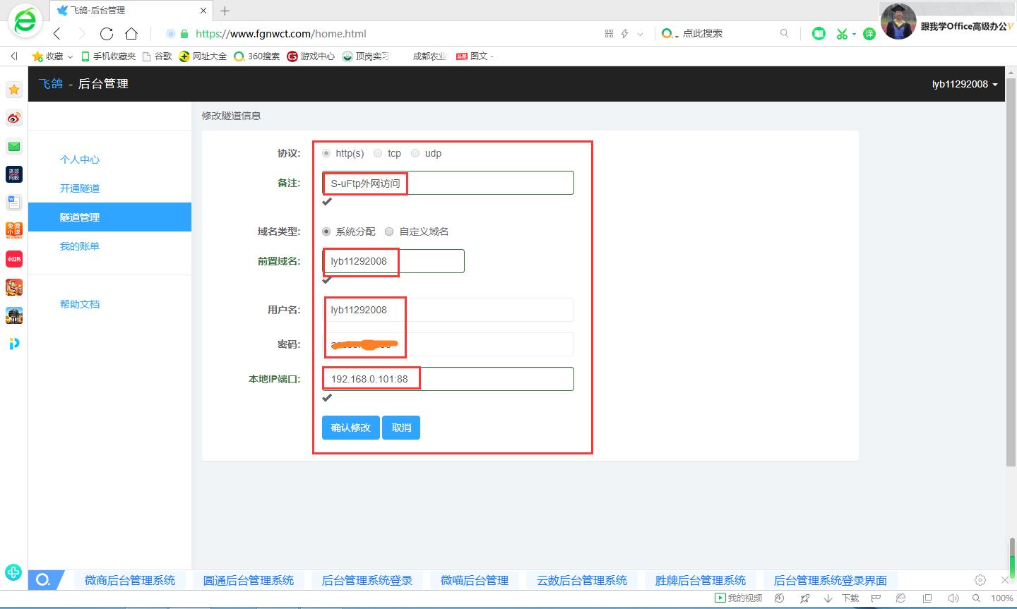Click the 100% zoom level control
The image size is (1017, 609).
coord(1000,598)
